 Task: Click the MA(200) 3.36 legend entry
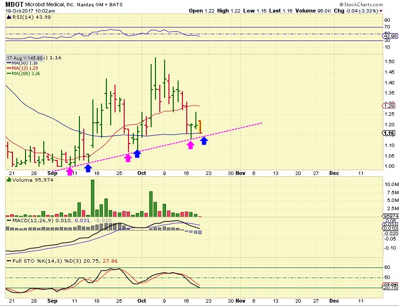(24, 74)
